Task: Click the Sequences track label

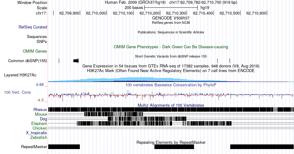Action: coord(37,36)
